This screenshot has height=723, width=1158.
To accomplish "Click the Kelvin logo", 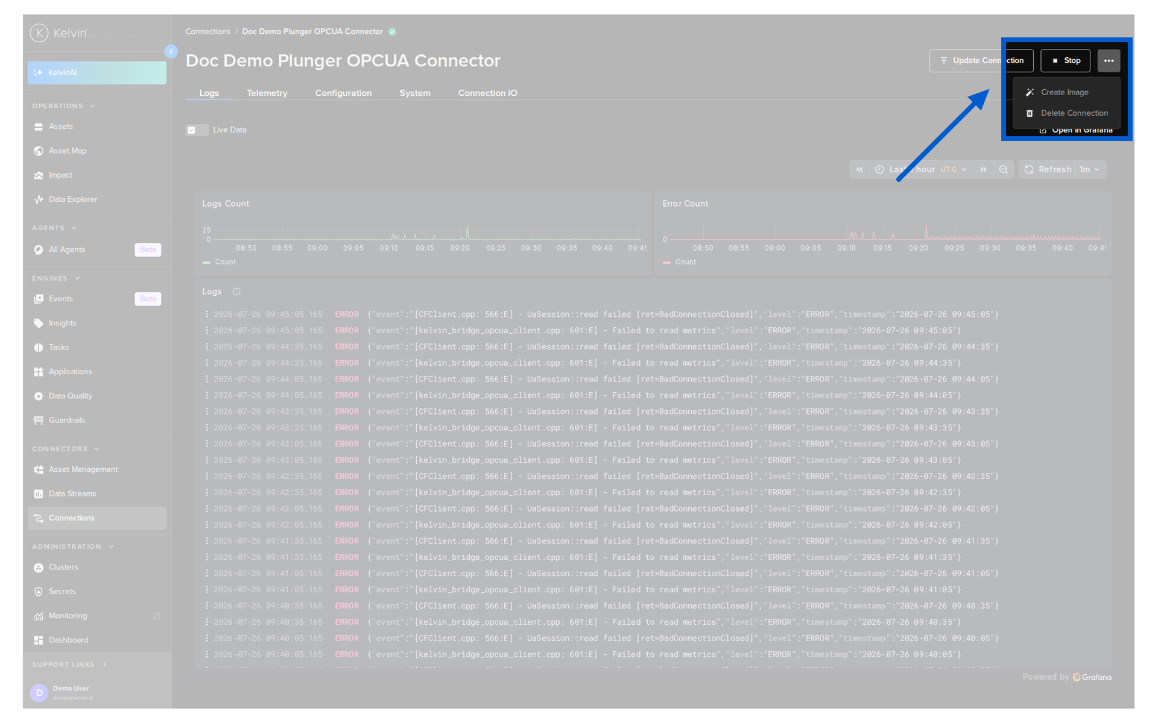I will coord(59,33).
